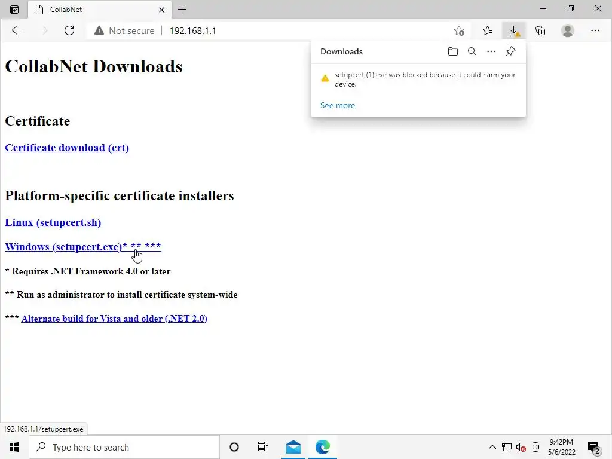Open Certificate download (crt) link
This screenshot has height=459, width=612.
(x=67, y=148)
